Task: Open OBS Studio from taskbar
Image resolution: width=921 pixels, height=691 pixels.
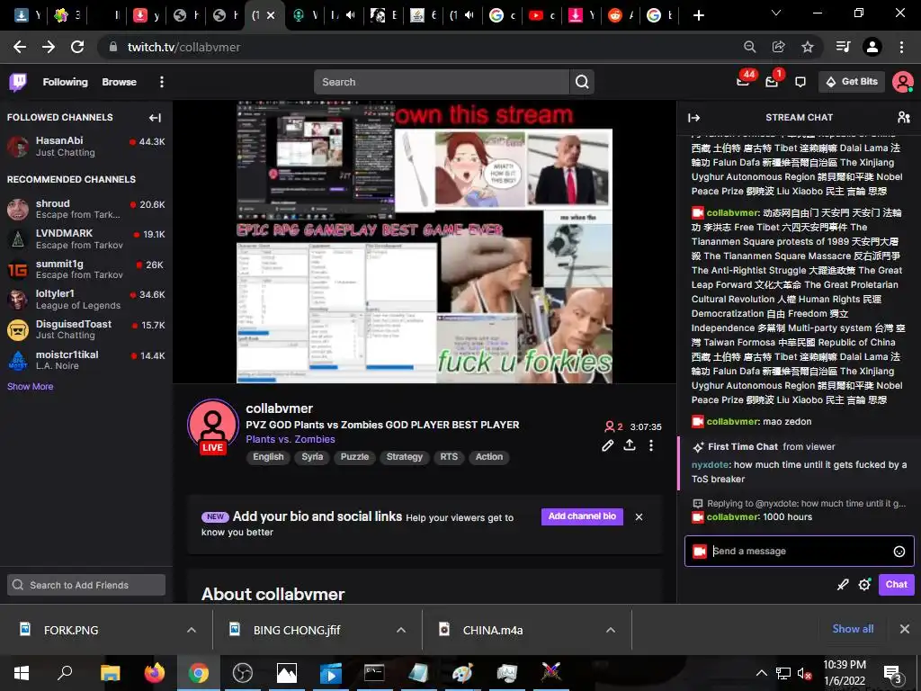Action: pyautogui.click(x=242, y=673)
